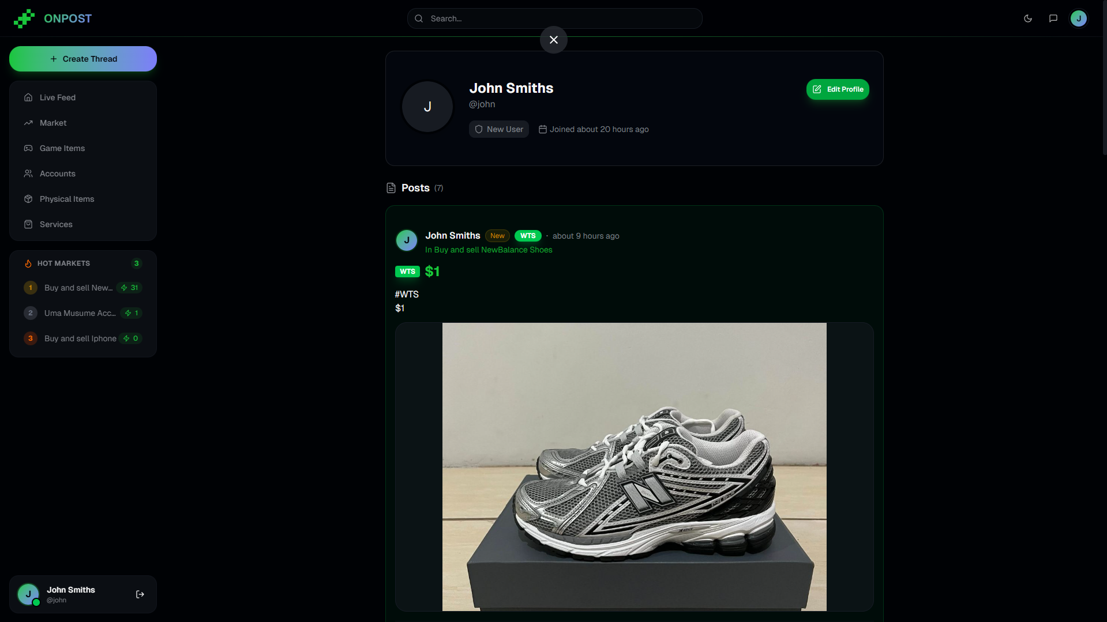Screen dimensions: 1107x622
Task: Click the 31 activity badge
Action: click(129, 288)
